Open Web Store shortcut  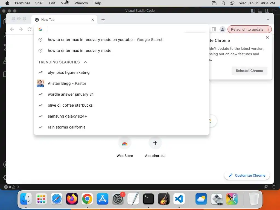[x=125, y=147]
